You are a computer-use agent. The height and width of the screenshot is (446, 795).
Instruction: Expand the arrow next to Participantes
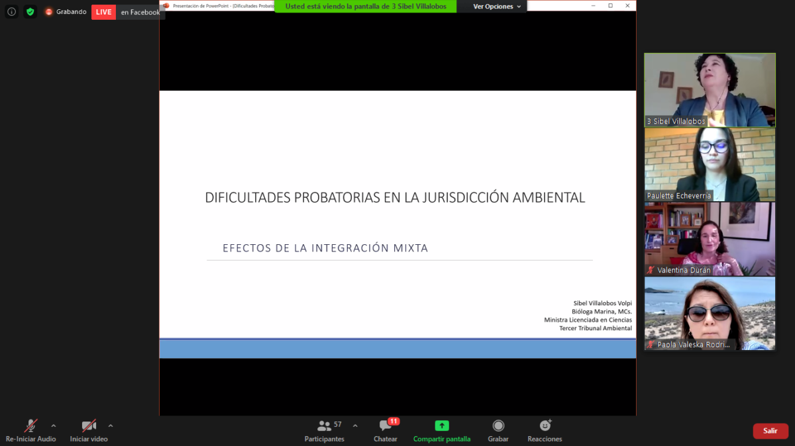point(355,425)
